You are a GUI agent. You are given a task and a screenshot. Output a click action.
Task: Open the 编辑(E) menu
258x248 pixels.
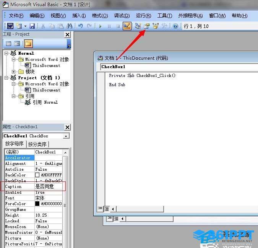pyautogui.click(x=37, y=16)
